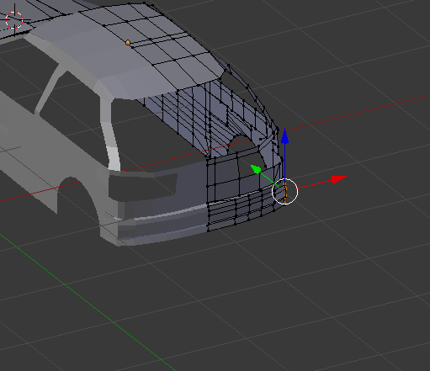This screenshot has height=371, width=430.
Task: Click the red X-axis arrow of gizmo
Action: 338,179
